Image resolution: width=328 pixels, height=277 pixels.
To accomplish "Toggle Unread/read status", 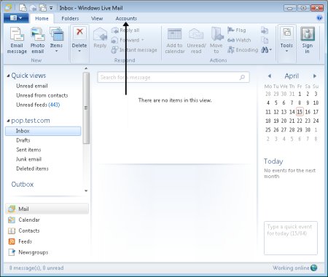I will [x=196, y=41].
